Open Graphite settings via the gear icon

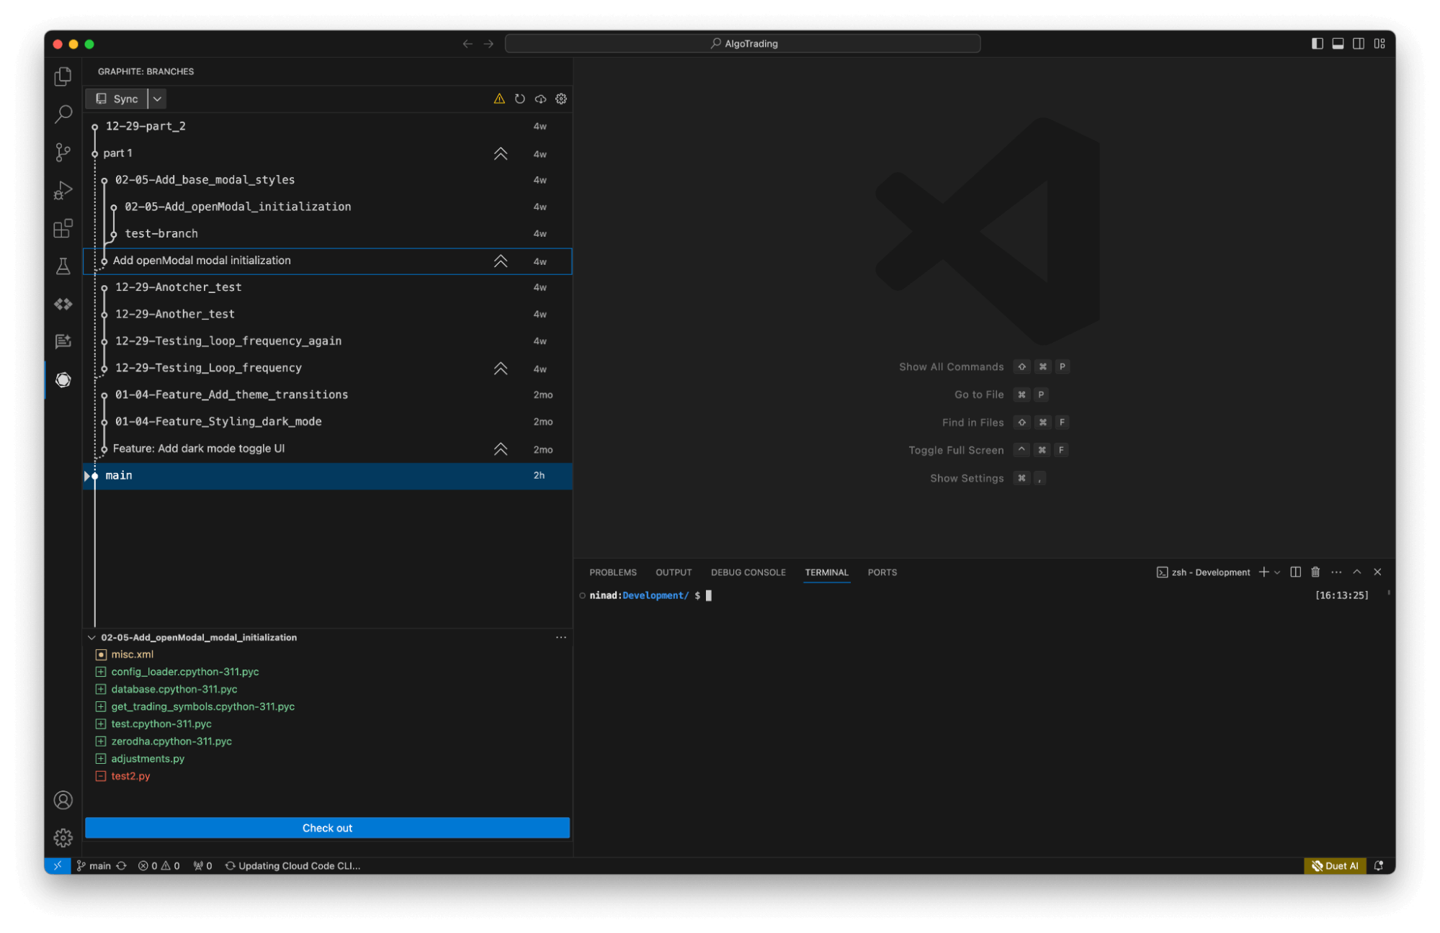[561, 99]
